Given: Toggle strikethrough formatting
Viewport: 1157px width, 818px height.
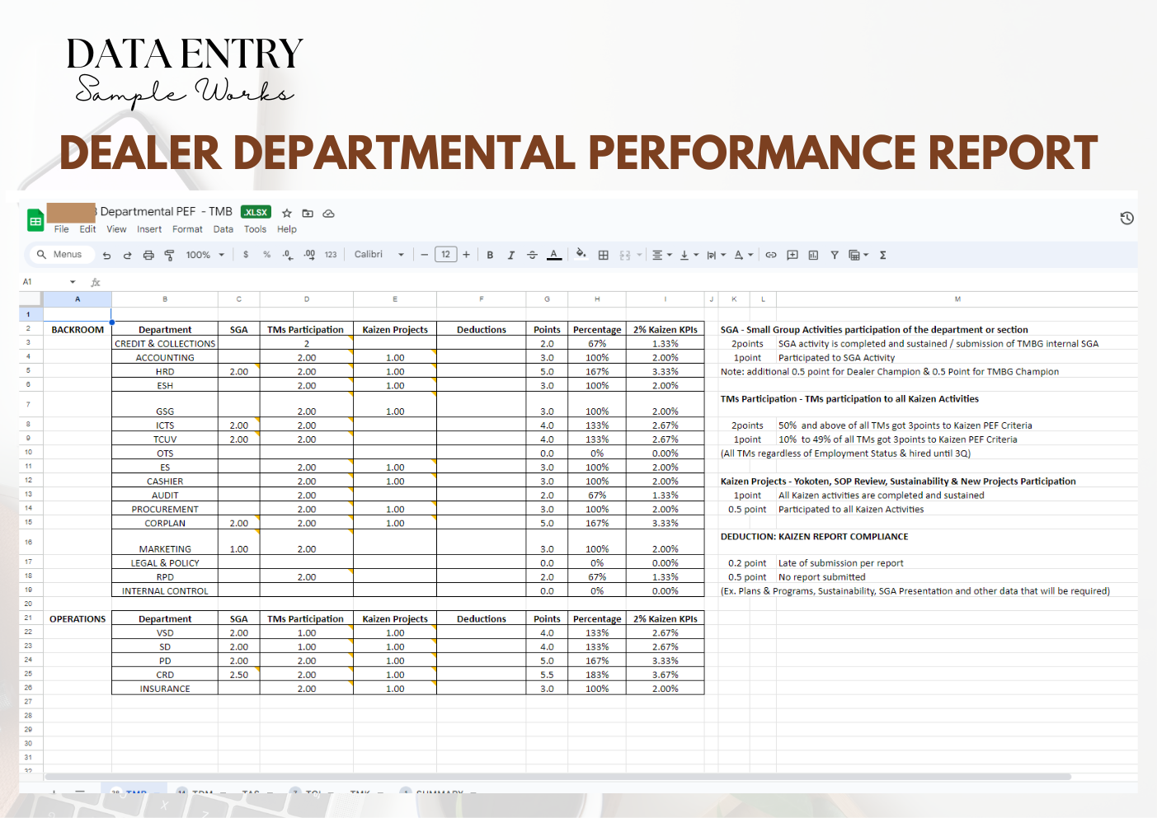Looking at the screenshot, I should click(532, 256).
